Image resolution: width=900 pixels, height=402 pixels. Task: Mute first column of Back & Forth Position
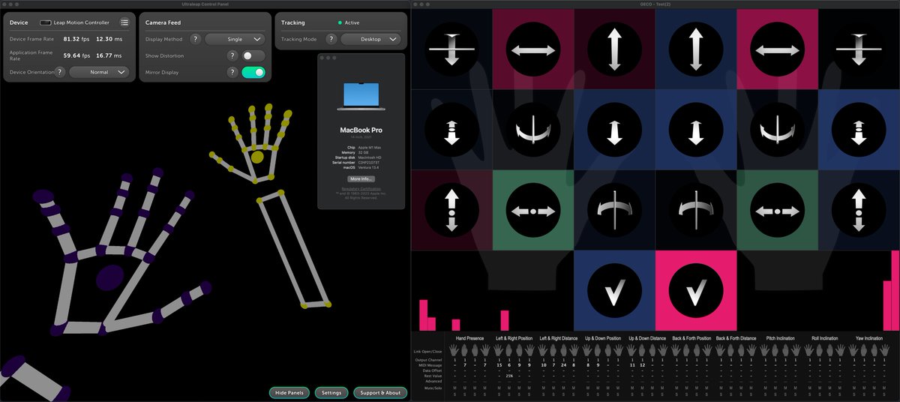[676, 388]
